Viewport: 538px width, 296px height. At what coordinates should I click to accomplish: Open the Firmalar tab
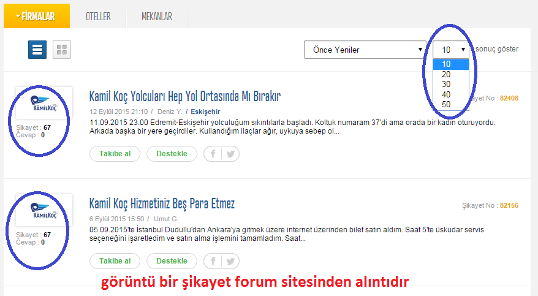(37, 16)
